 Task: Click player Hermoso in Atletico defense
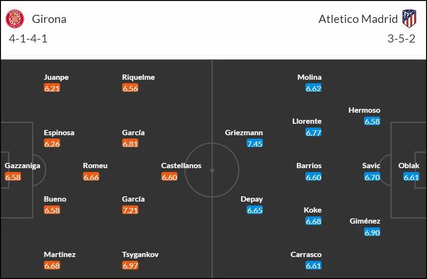(364, 110)
